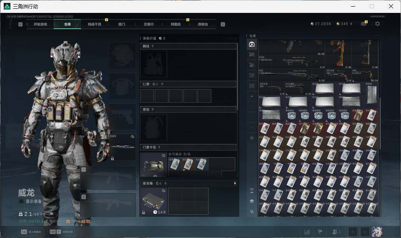Image resolution: width=401 pixels, height=238 pixels.
Task: Click the lock icon on safe box
Action: (x=143, y=213)
